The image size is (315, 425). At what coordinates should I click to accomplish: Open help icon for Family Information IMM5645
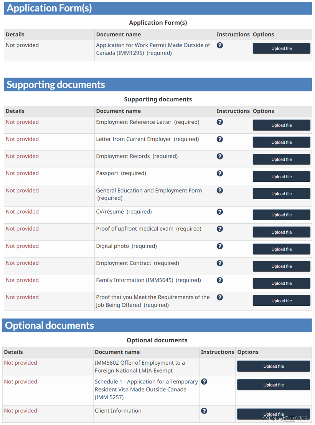pos(220,280)
